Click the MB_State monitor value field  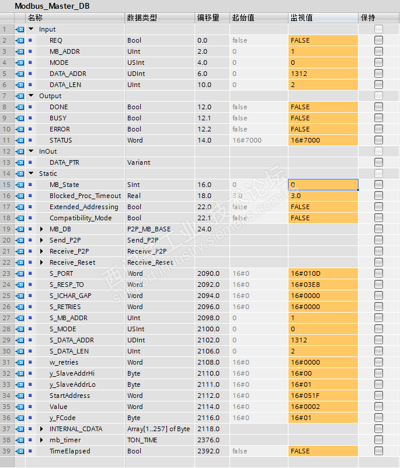coord(323,185)
